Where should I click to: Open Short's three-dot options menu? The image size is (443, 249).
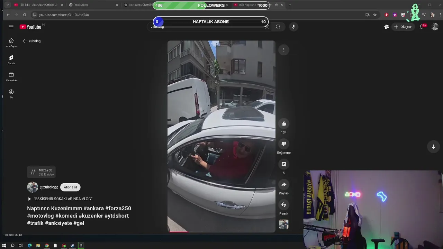coord(284,50)
